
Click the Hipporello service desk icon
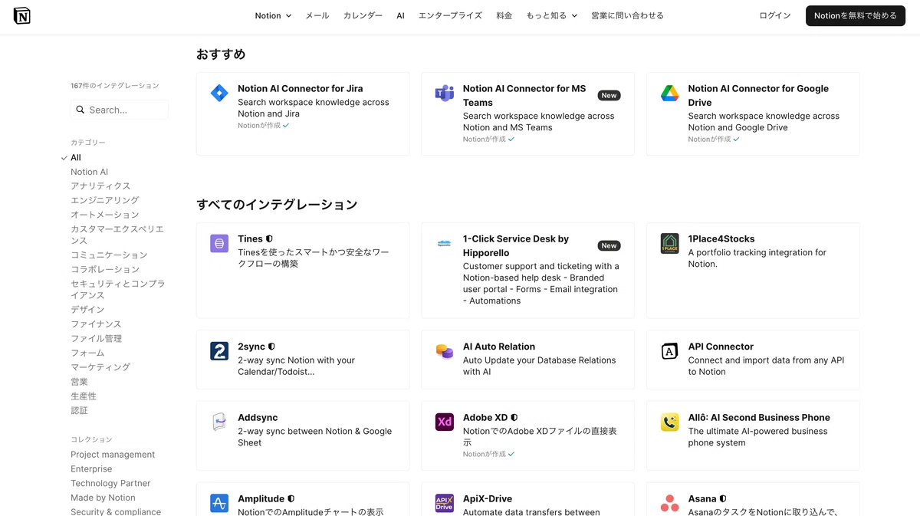click(445, 244)
